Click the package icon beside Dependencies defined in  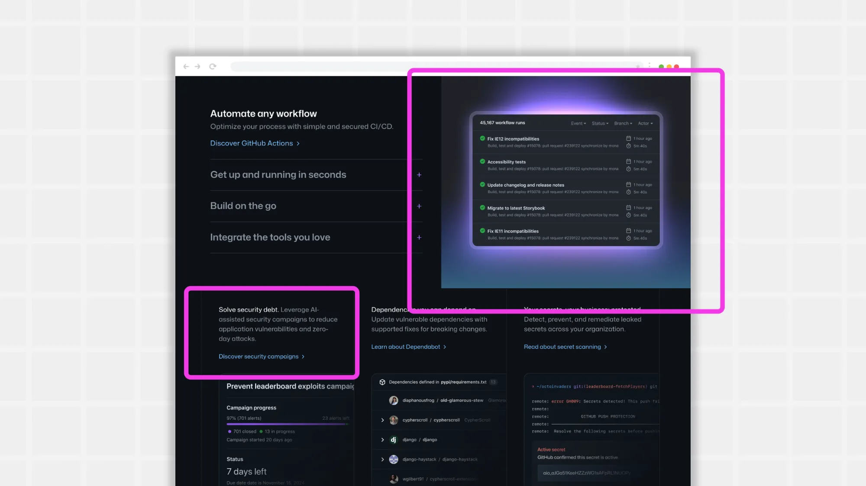point(382,382)
